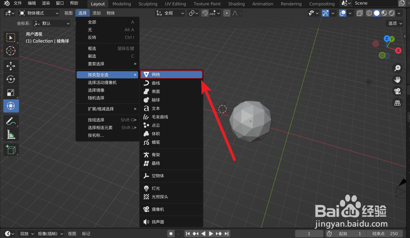Choose 扬声器 speaker in submenu
Image resolution: width=410 pixels, height=238 pixels.
pos(171,222)
